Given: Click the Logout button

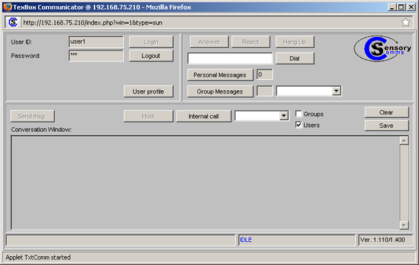Looking at the screenshot, I should [151, 56].
